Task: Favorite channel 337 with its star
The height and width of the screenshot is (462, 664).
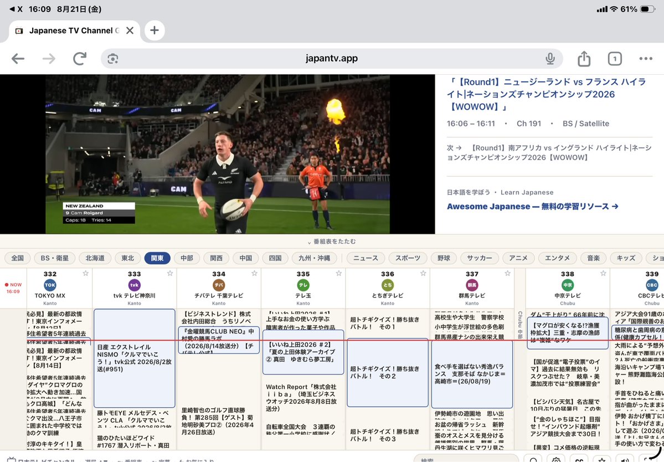Action: pyautogui.click(x=507, y=274)
